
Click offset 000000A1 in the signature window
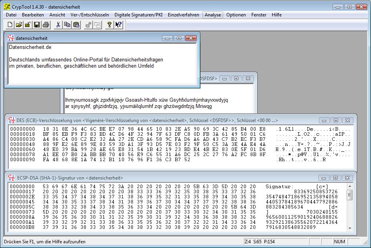click(22, 222)
